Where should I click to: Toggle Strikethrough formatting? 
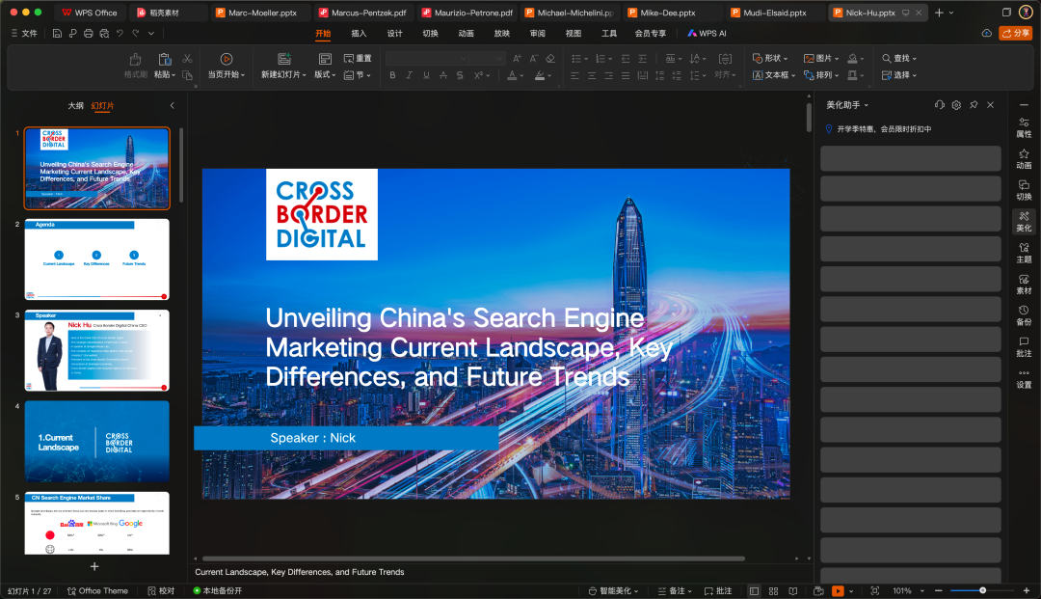tap(442, 75)
